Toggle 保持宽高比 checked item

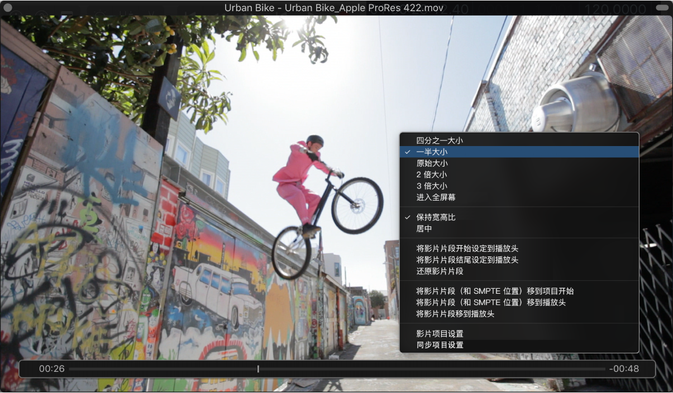519,217
